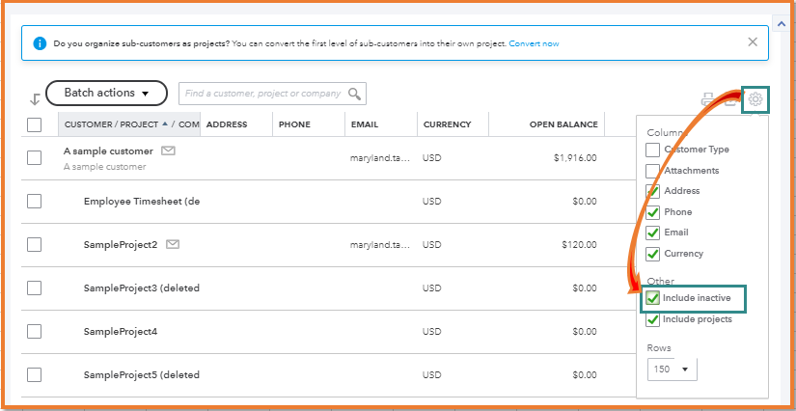This screenshot has width=796, height=411.
Task: Click the Currency column header
Action: [x=447, y=124]
